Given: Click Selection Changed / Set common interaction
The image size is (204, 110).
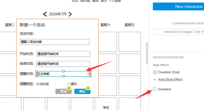Looking at the screenshot, I should click(178, 32).
